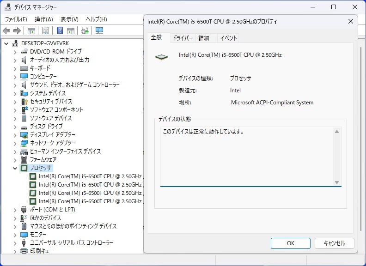The height and width of the screenshot is (266, 366).
Task: Click the ユニバーサル シリアル バス icon
Action: pyautogui.click(x=24, y=242)
